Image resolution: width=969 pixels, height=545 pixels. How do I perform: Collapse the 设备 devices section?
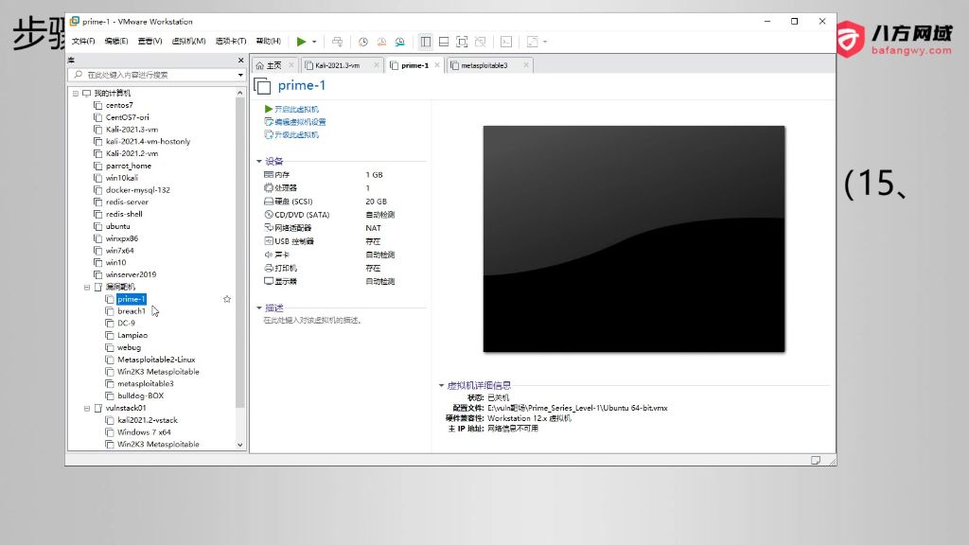(259, 161)
